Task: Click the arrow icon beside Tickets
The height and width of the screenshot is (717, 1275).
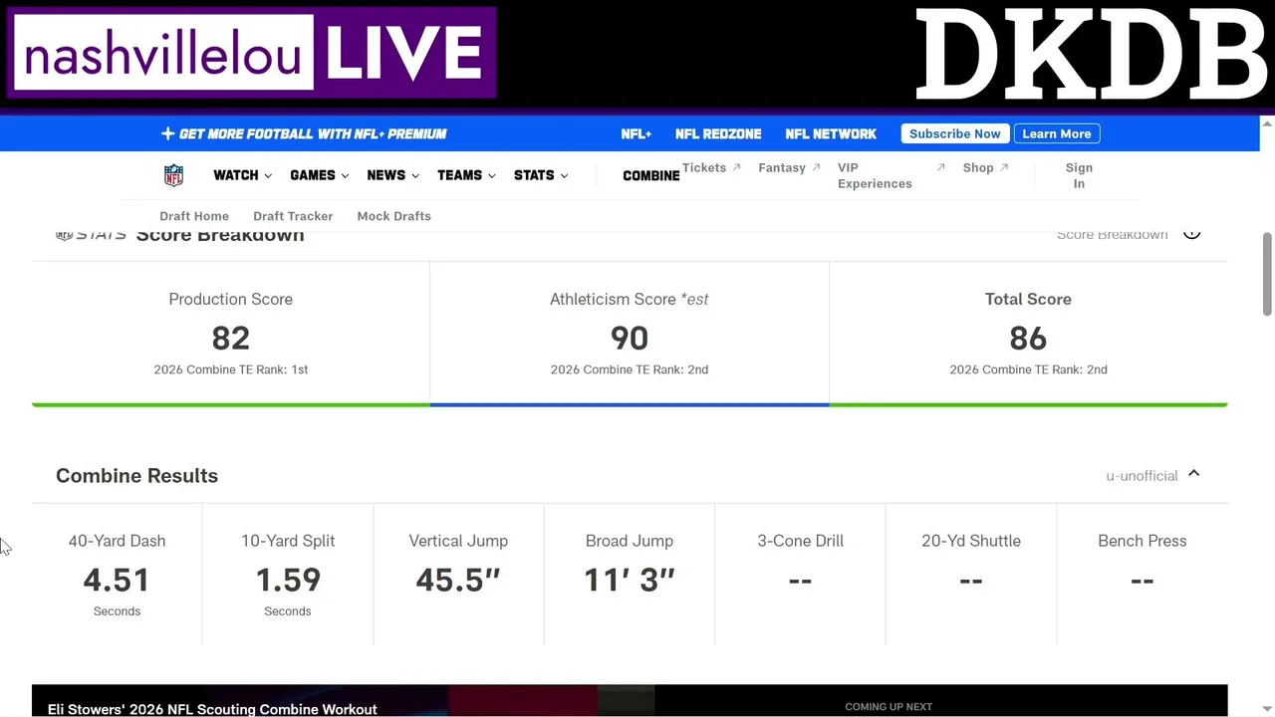Action: tap(737, 167)
